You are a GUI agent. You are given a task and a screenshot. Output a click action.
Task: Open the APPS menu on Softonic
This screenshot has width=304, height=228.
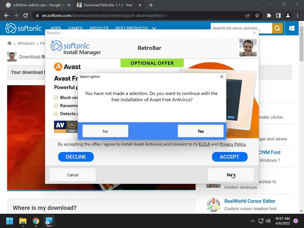click(x=56, y=28)
